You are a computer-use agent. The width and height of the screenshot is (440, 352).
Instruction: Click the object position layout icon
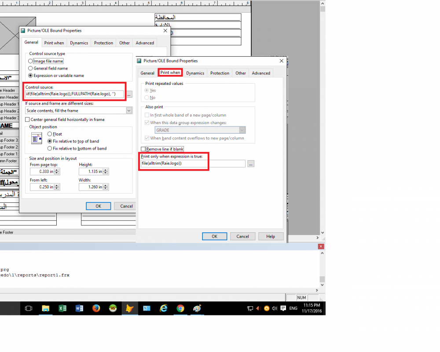point(37,138)
